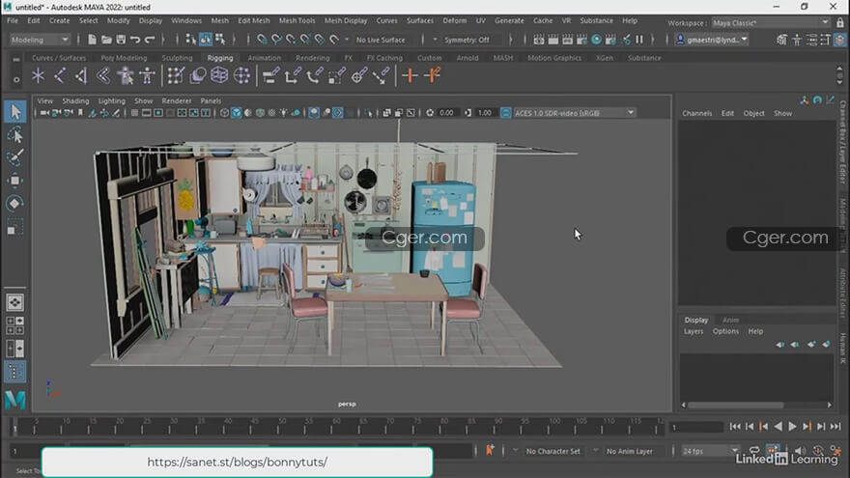850x478 pixels.
Task: Switch to four-view layout icon
Action: (x=15, y=325)
